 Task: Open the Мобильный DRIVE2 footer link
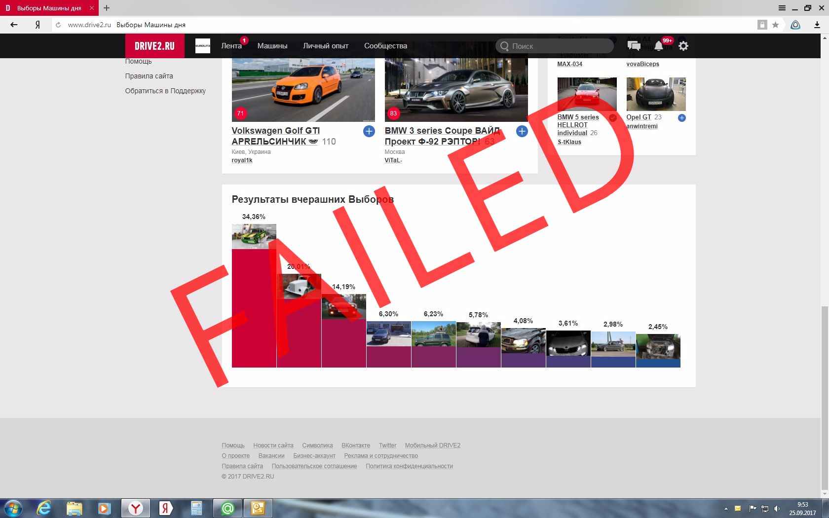tap(433, 445)
